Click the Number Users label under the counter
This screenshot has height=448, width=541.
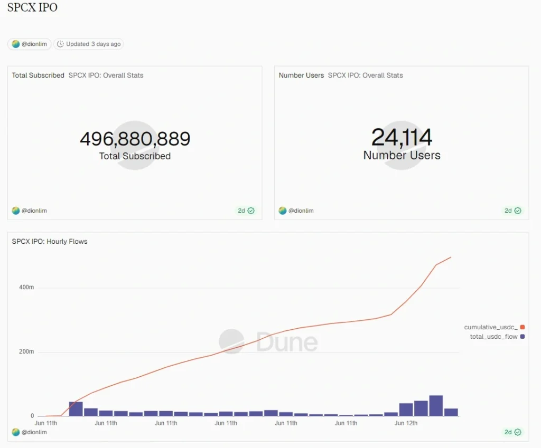(x=402, y=156)
